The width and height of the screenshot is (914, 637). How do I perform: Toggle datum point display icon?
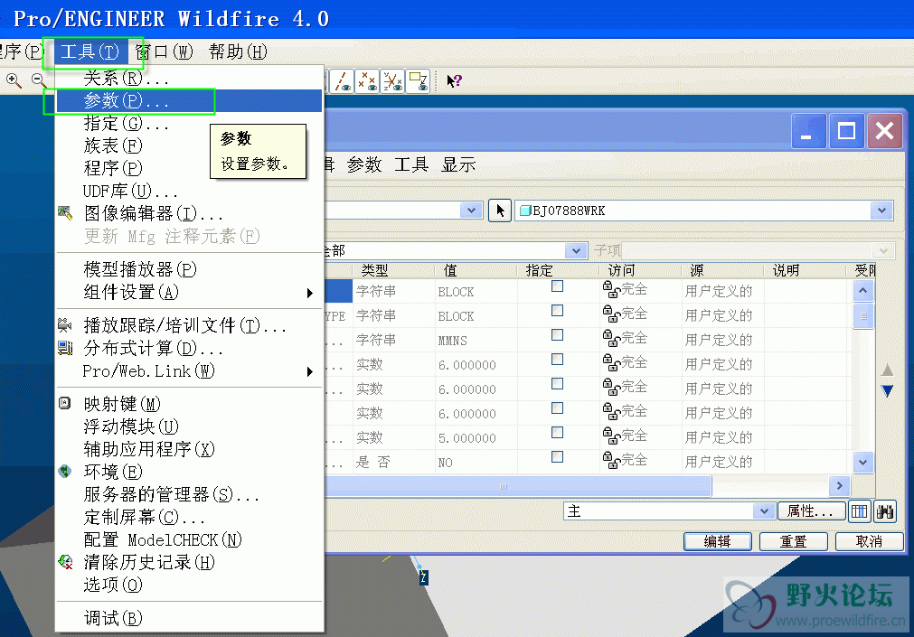[x=367, y=81]
